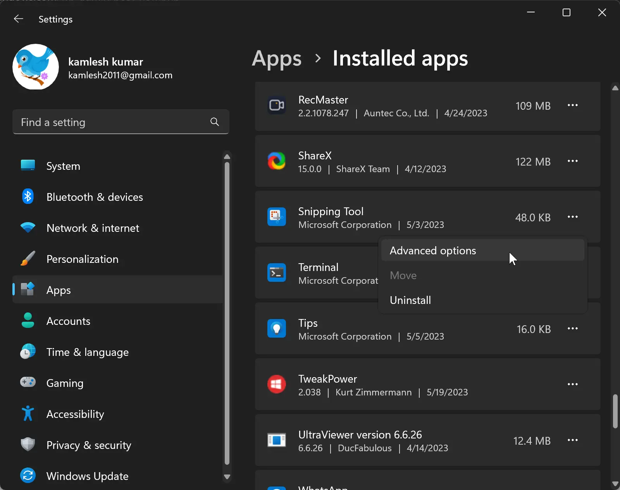Choose Uninstall in the context menu

point(483,300)
